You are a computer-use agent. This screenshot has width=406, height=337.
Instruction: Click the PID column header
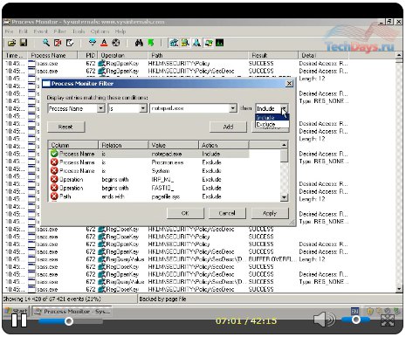pyautogui.click(x=87, y=55)
